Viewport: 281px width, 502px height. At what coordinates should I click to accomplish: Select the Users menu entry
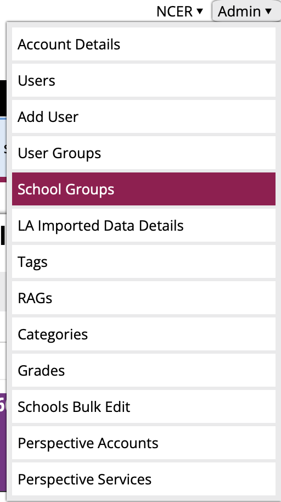[x=143, y=80]
